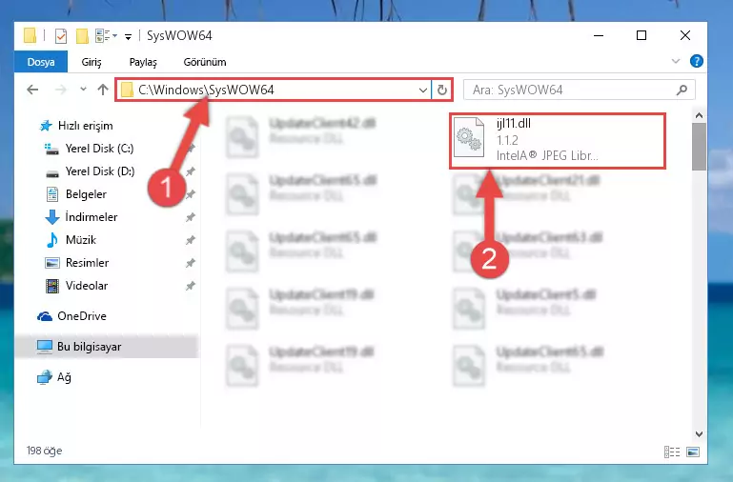Viewport: 733px width, 482px height.
Task: Minimize the SysWOW64 window
Action: coord(599,35)
